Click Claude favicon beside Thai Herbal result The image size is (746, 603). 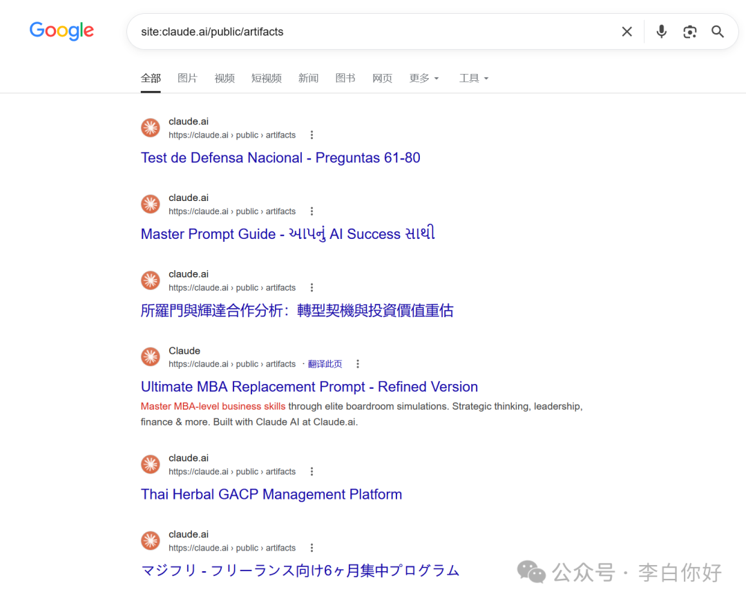pos(151,464)
